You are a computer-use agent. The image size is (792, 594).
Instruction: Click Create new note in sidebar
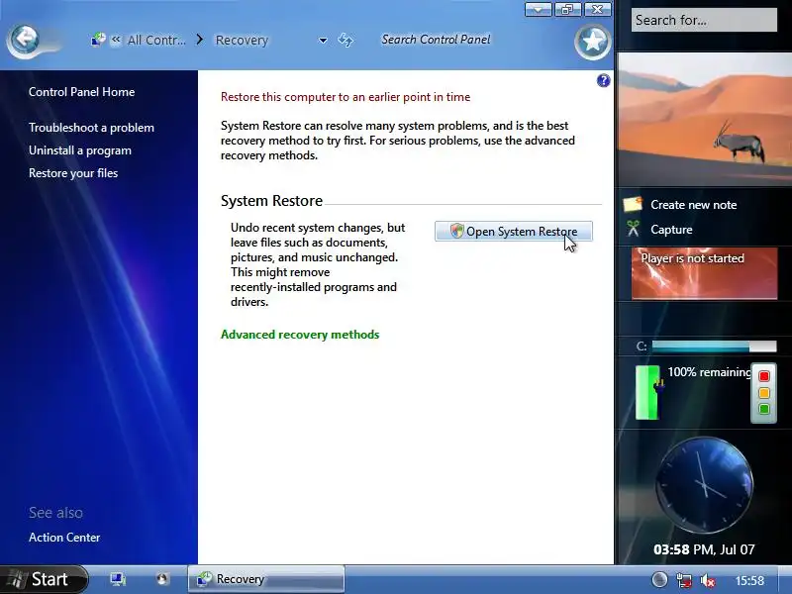coord(693,205)
